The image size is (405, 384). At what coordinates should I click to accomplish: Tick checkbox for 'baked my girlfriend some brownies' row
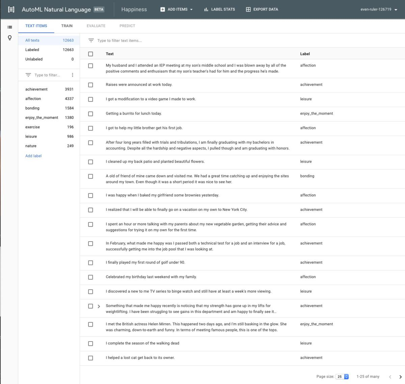point(90,195)
